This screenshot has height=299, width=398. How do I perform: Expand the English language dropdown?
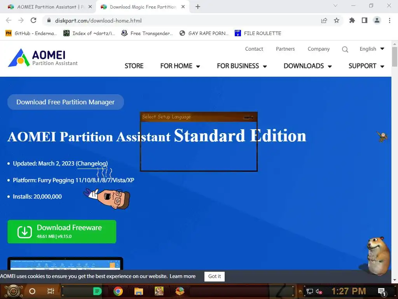point(372,49)
